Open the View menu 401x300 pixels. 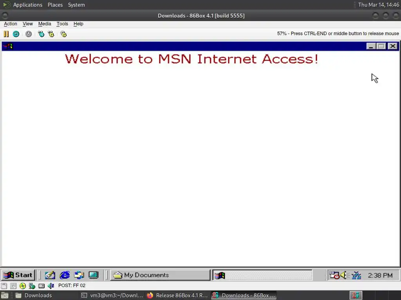(x=28, y=24)
